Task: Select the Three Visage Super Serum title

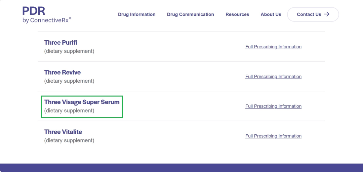Action: tap(82, 102)
